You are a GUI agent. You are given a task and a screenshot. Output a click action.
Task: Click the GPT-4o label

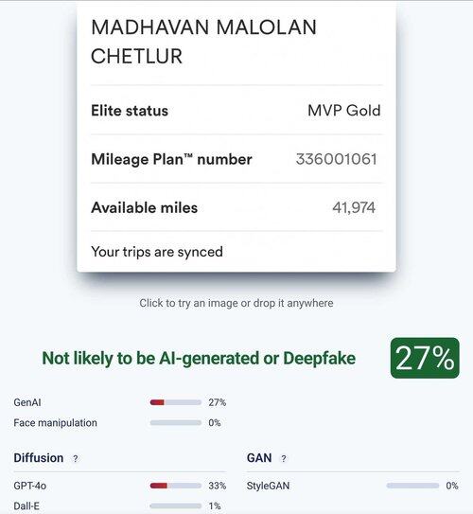(x=30, y=486)
